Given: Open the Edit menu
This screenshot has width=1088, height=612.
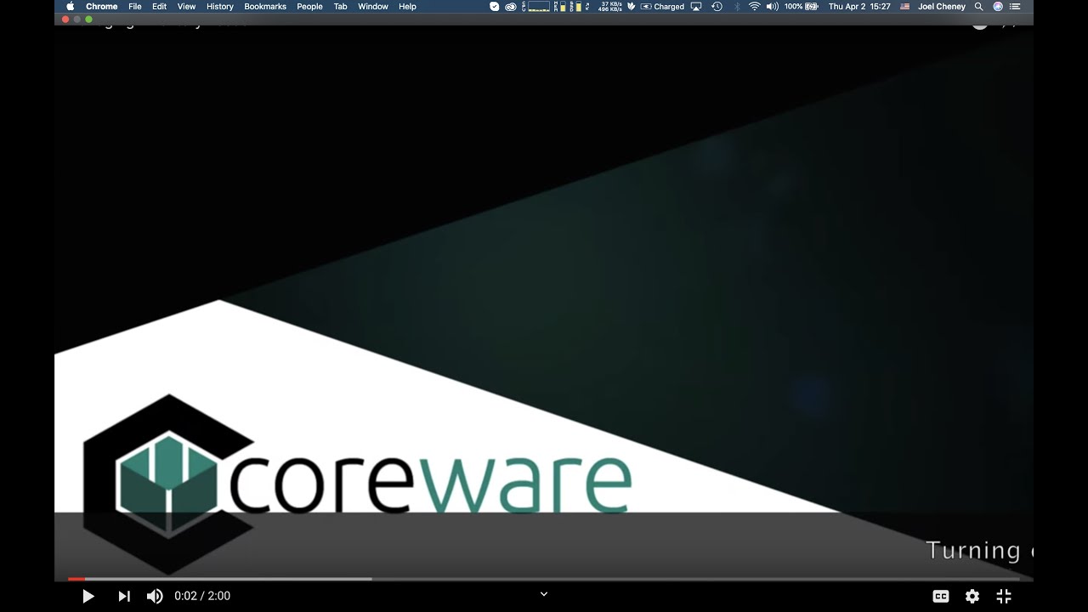Looking at the screenshot, I should (160, 7).
